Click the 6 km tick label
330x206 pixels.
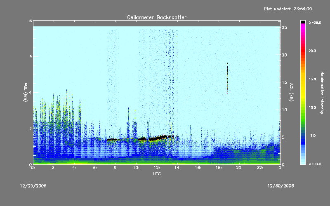[31, 56]
